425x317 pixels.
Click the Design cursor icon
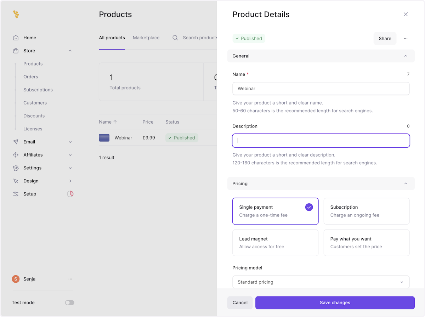click(16, 181)
